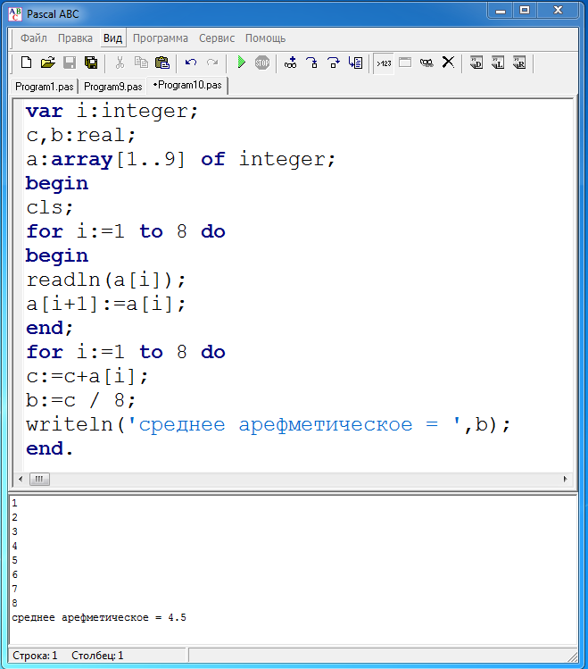The image size is (588, 669).
Task: Save the current file floppy icon
Action: (70, 63)
